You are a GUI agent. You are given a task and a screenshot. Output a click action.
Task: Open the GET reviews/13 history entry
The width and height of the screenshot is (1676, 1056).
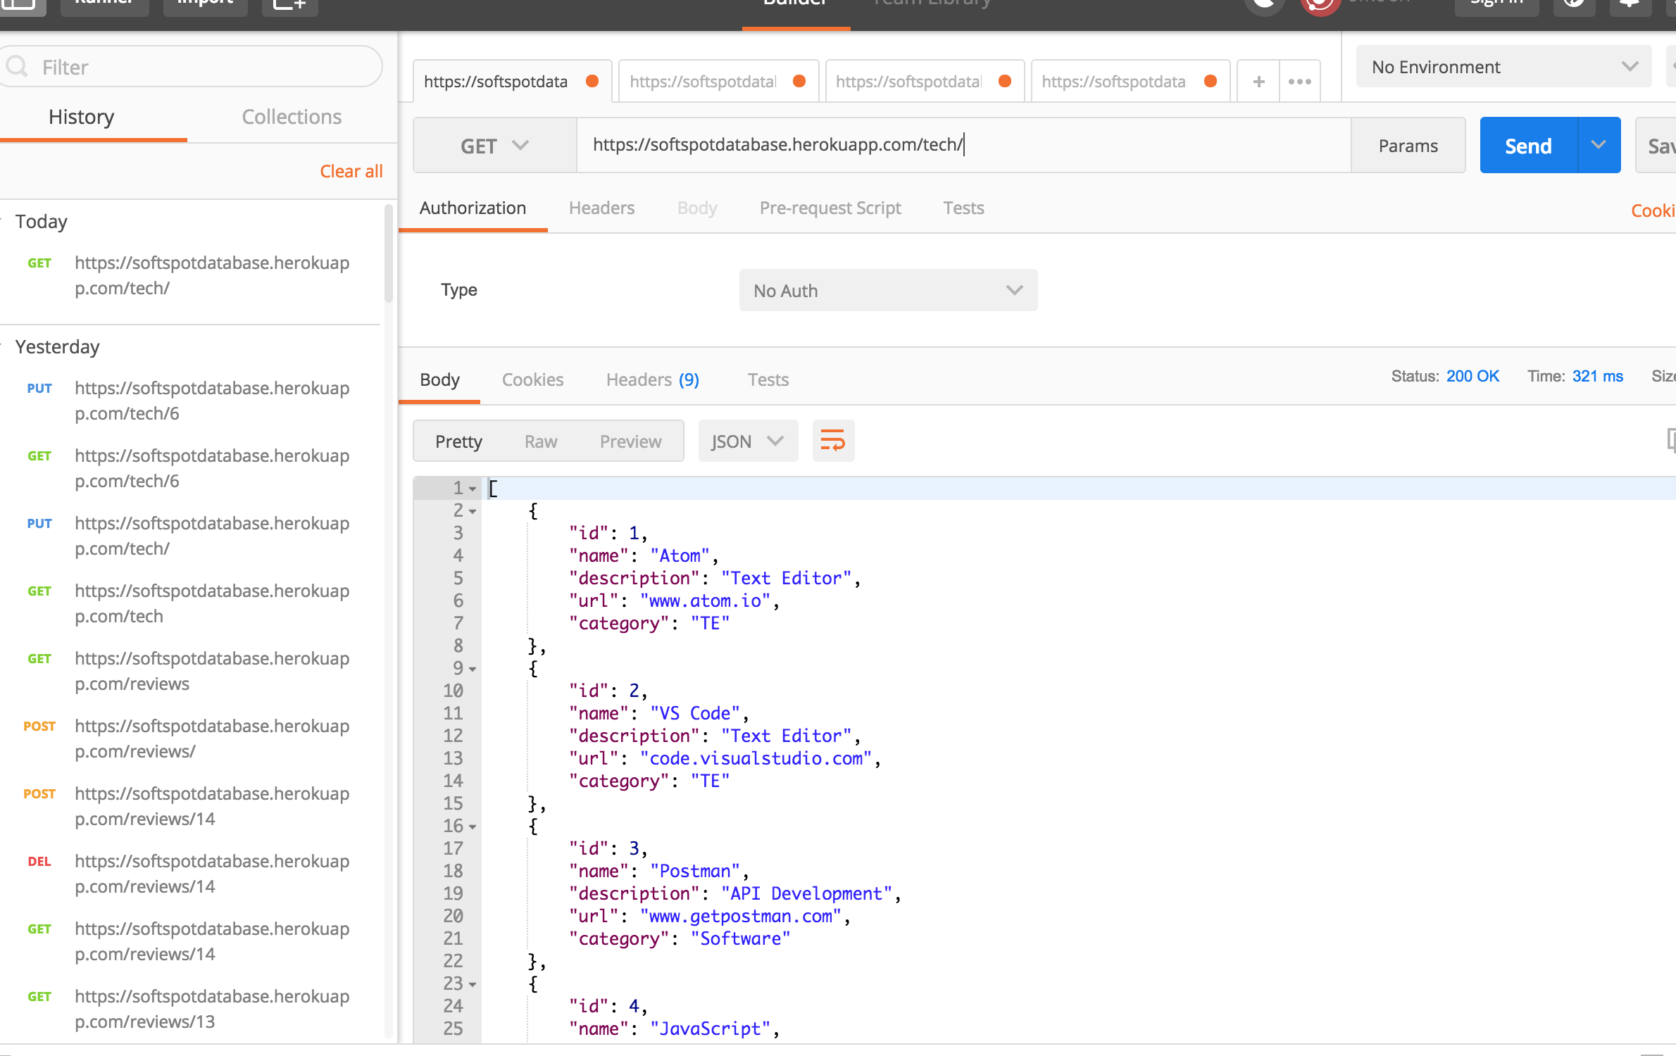click(x=190, y=1009)
